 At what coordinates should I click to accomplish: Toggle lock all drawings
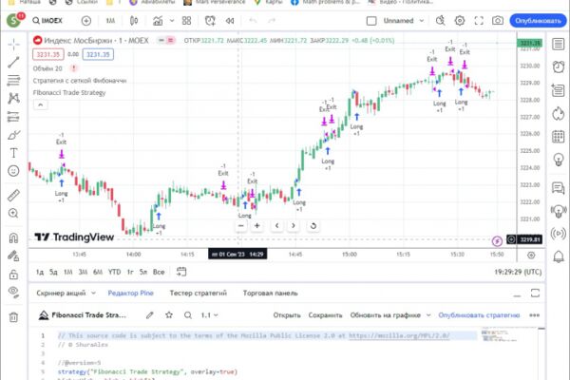(14, 275)
